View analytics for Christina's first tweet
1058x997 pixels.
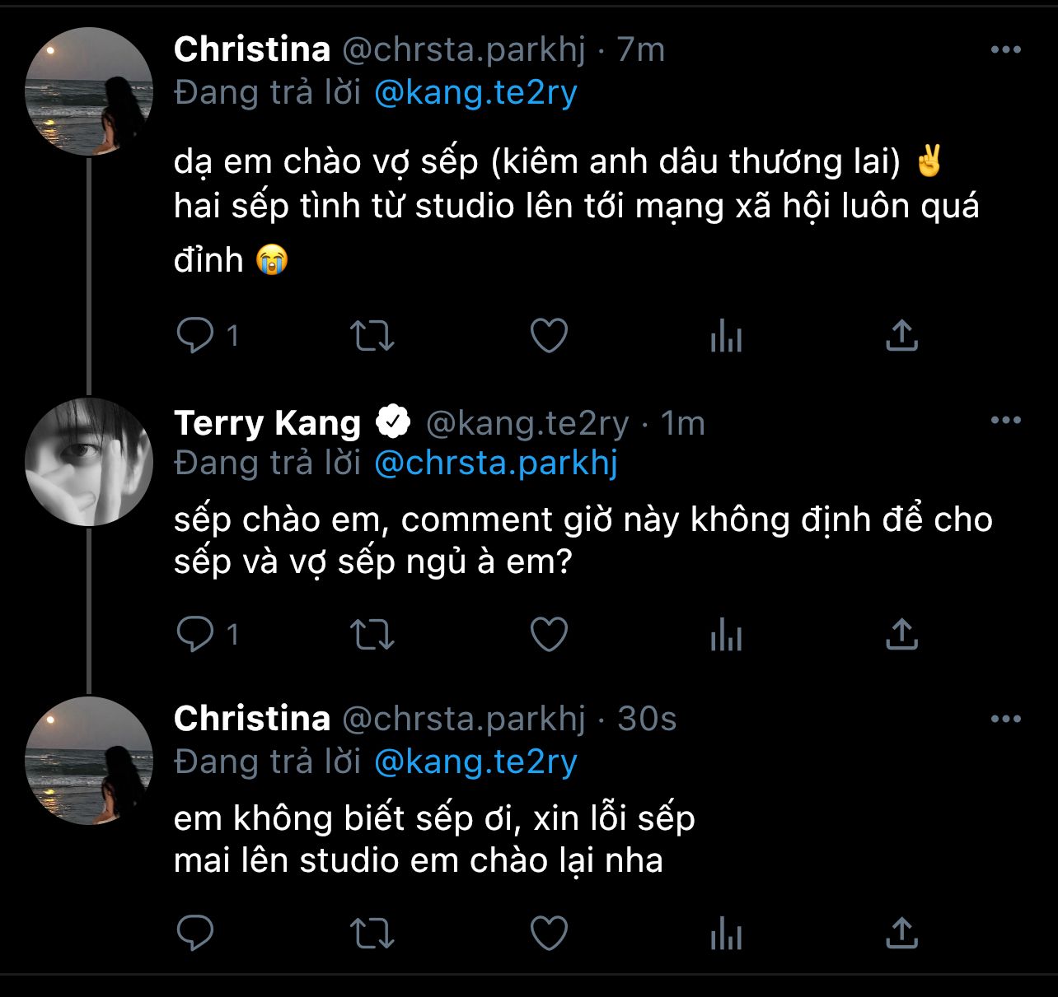pyautogui.click(x=726, y=336)
